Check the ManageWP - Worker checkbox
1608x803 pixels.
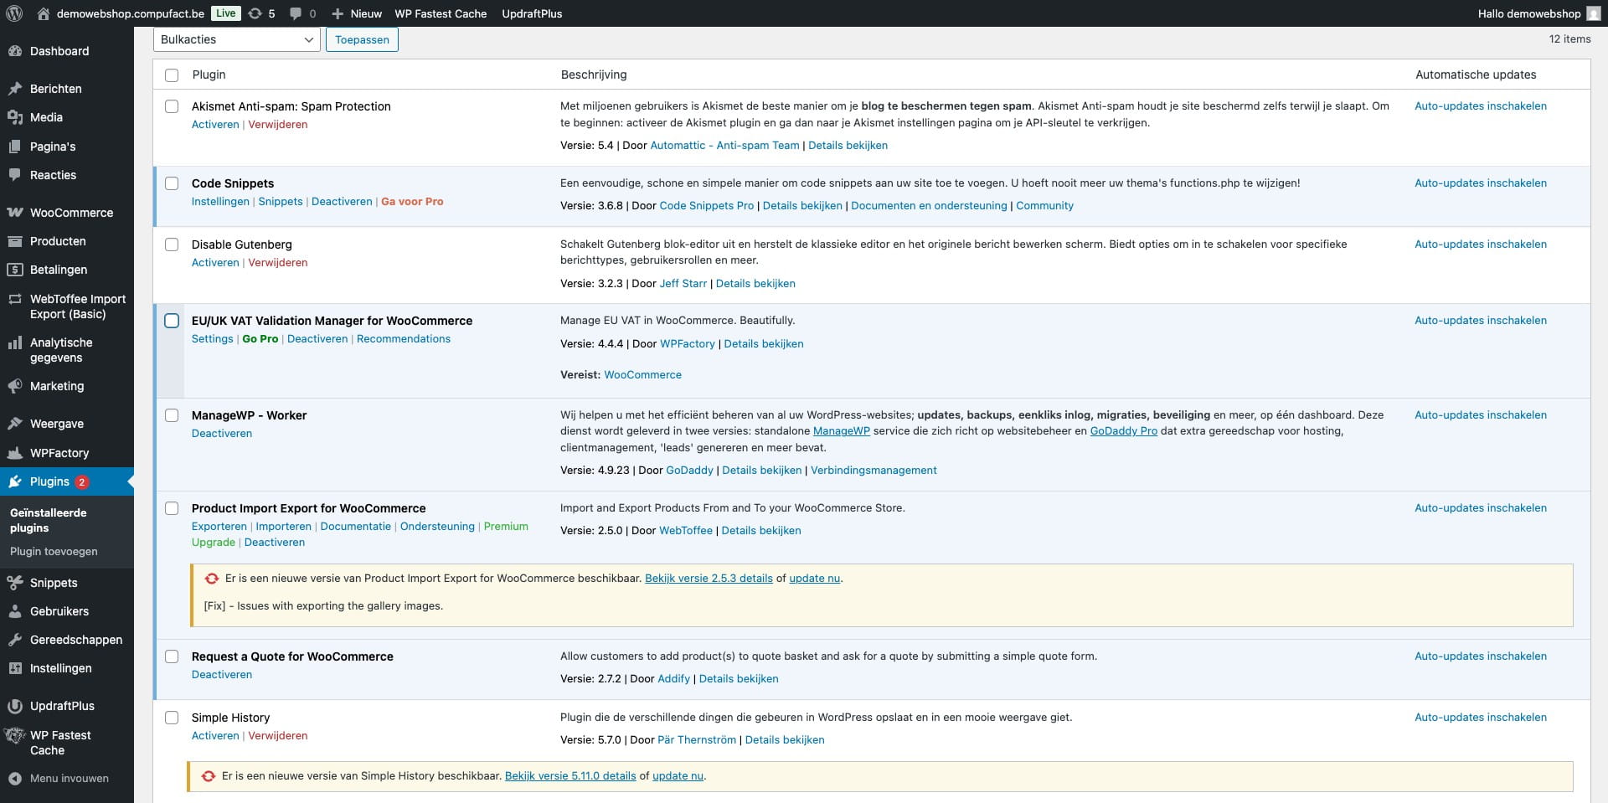pyautogui.click(x=172, y=415)
